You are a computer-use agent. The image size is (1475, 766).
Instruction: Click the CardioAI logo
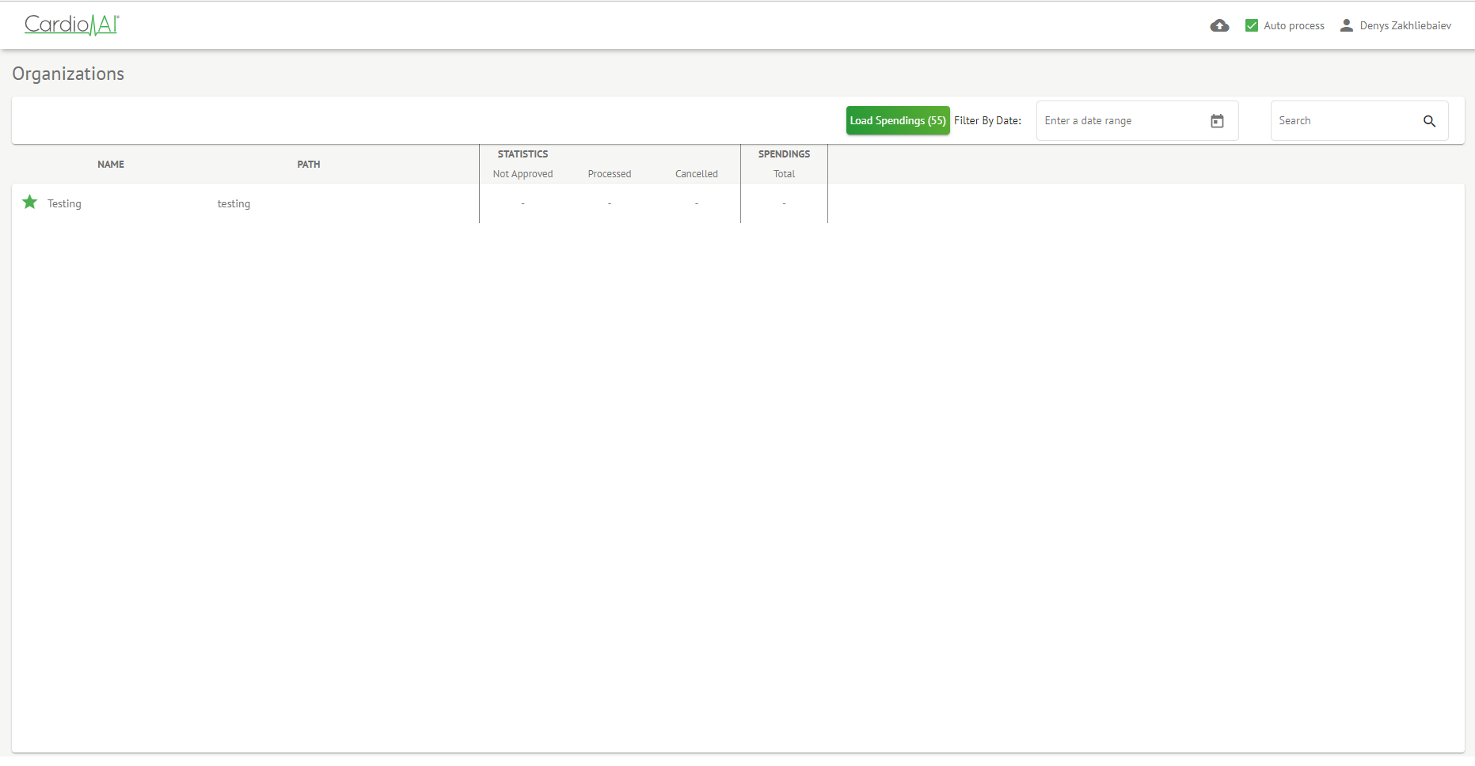pos(71,25)
